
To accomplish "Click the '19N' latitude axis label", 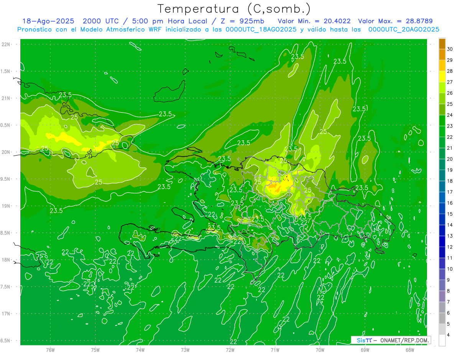I will coord(5,206).
